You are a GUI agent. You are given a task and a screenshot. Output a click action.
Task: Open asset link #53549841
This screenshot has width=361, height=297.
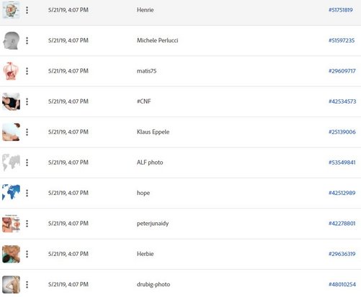342,163
